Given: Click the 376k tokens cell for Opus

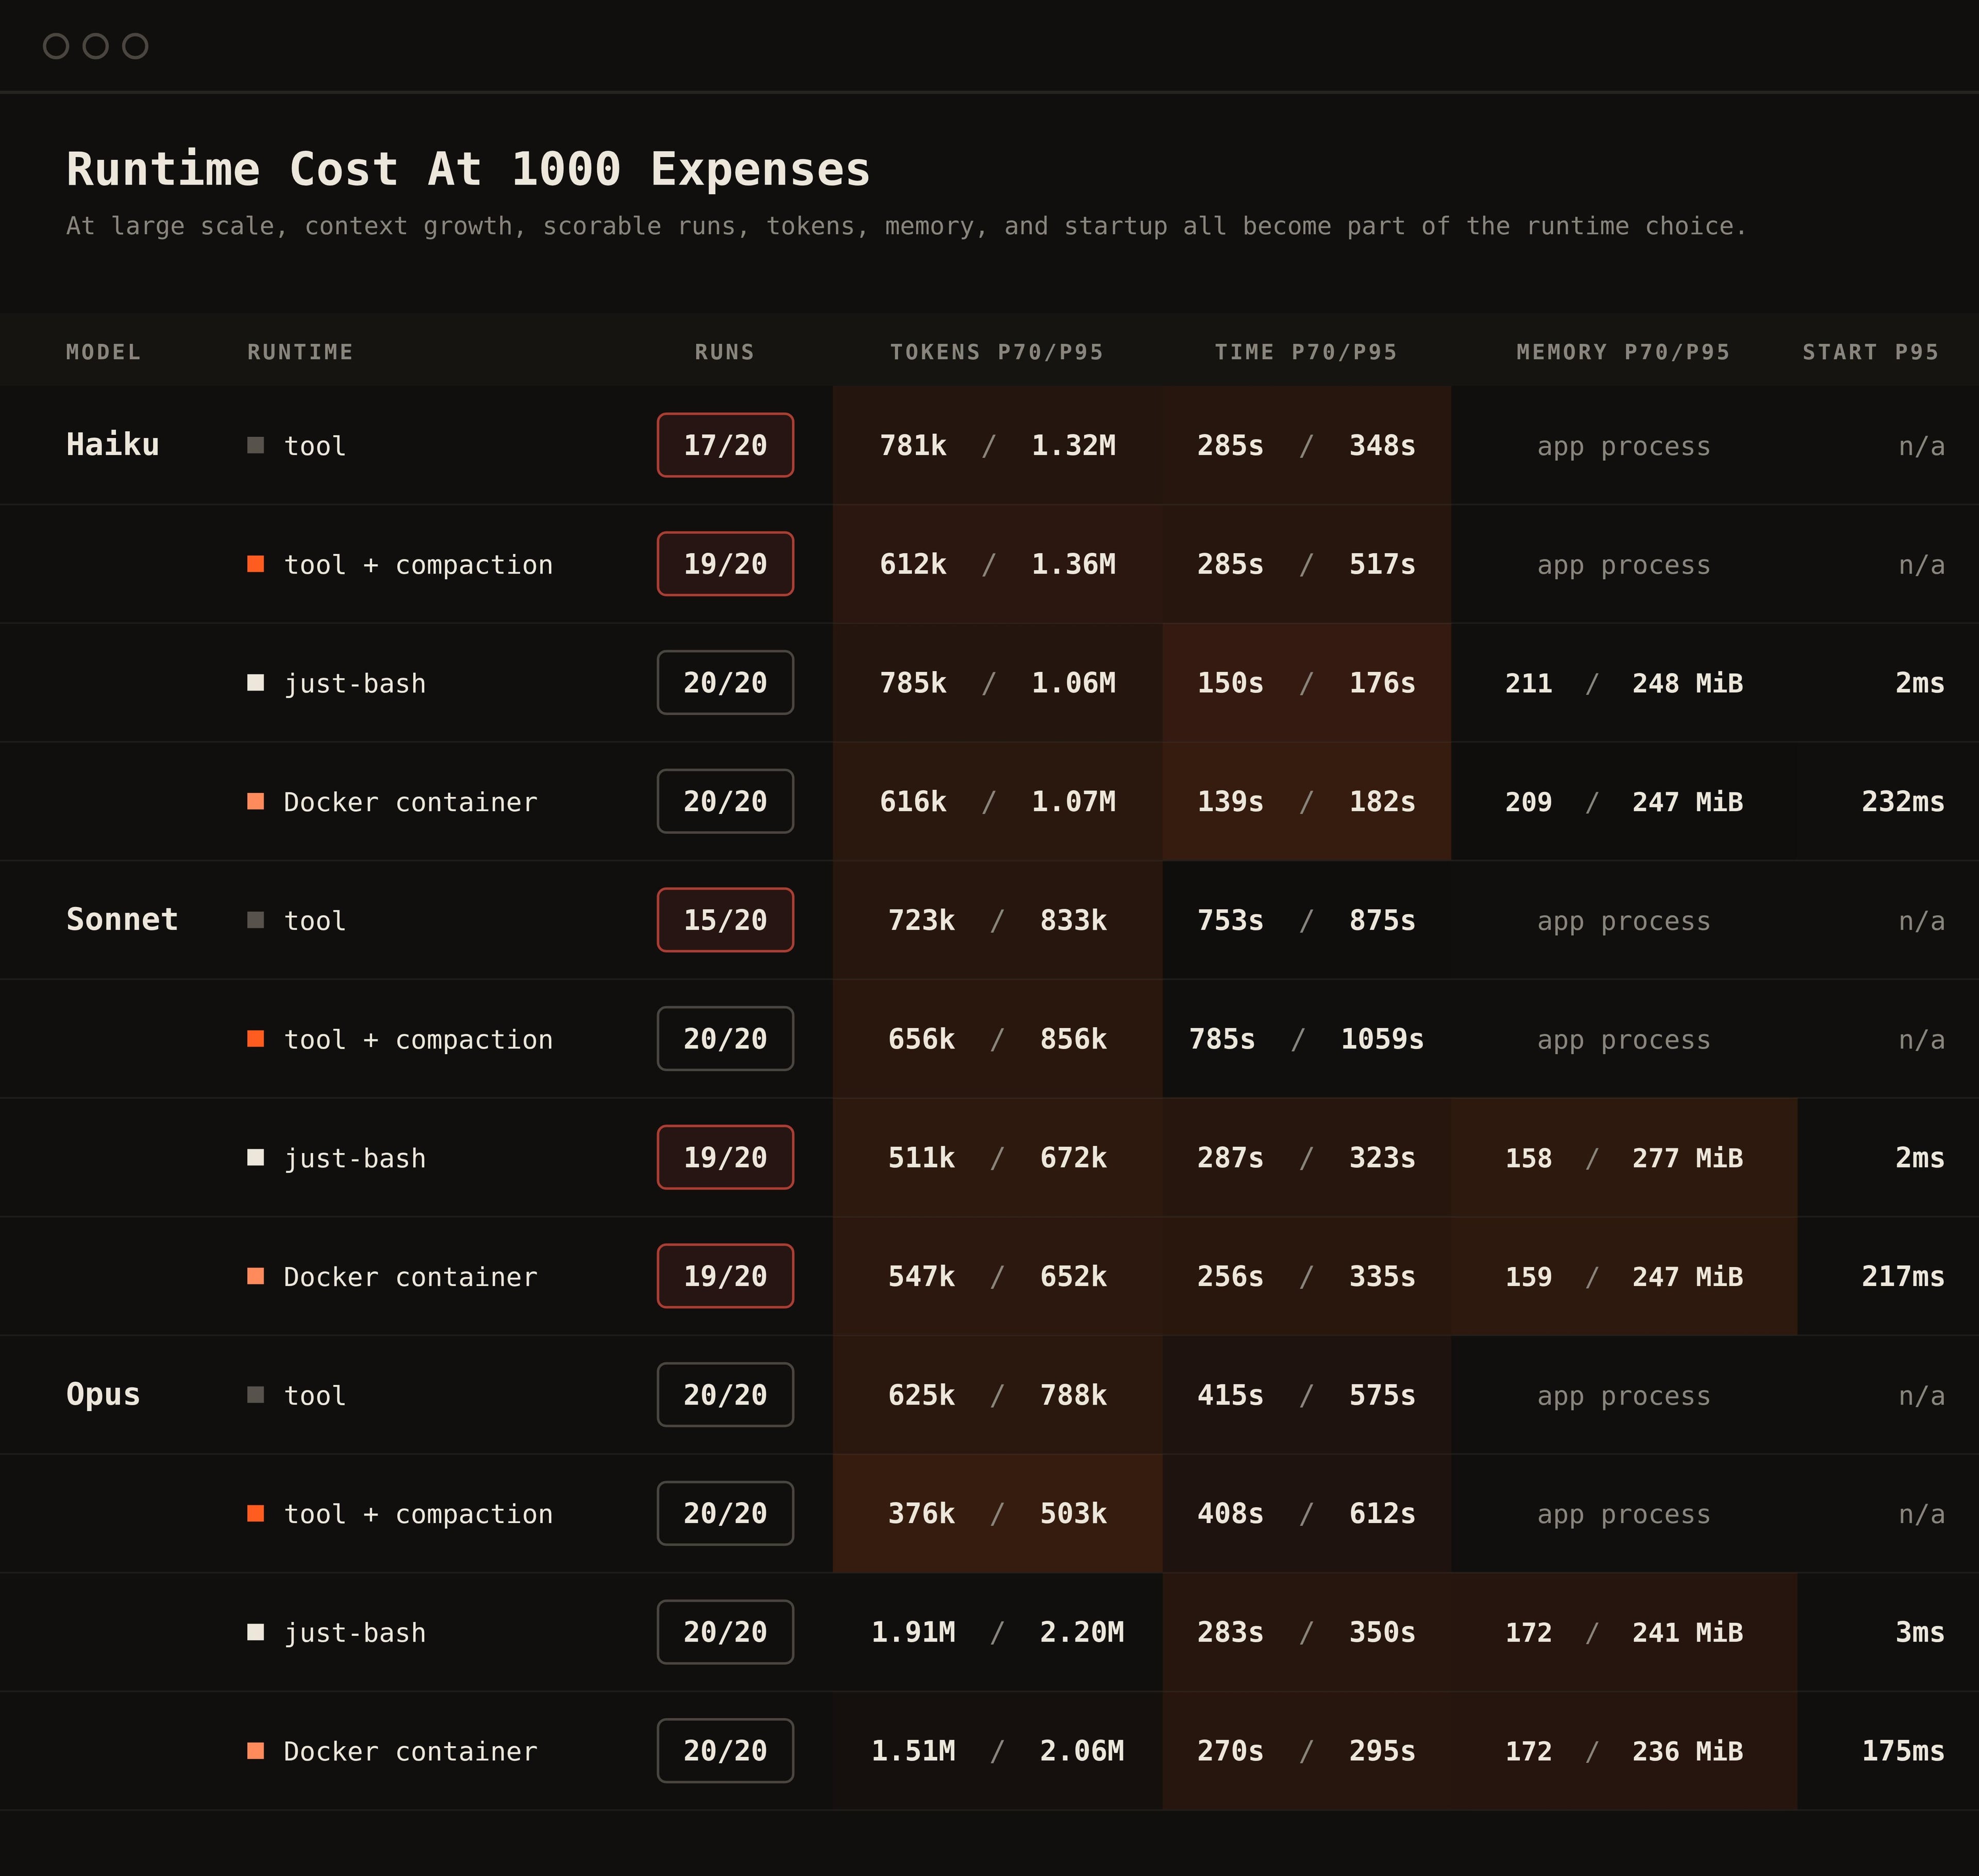Looking at the screenshot, I should [921, 1514].
